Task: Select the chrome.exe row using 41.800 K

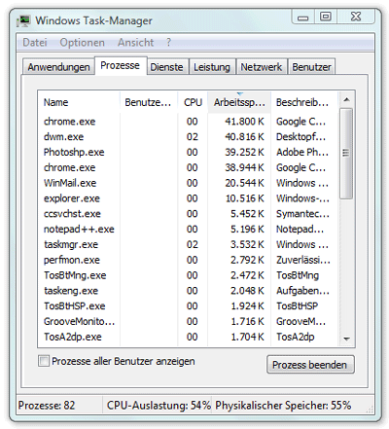Action: pos(188,122)
